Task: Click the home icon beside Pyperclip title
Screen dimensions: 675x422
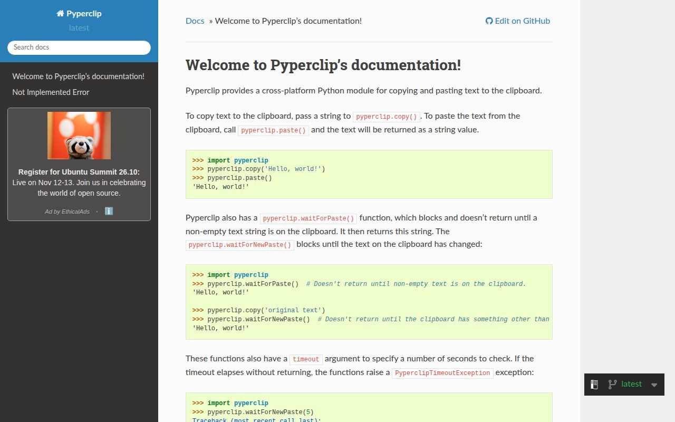Action: tap(60, 14)
